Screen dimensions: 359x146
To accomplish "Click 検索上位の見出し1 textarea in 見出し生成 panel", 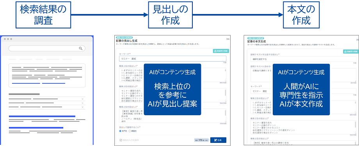I will 172,75.
